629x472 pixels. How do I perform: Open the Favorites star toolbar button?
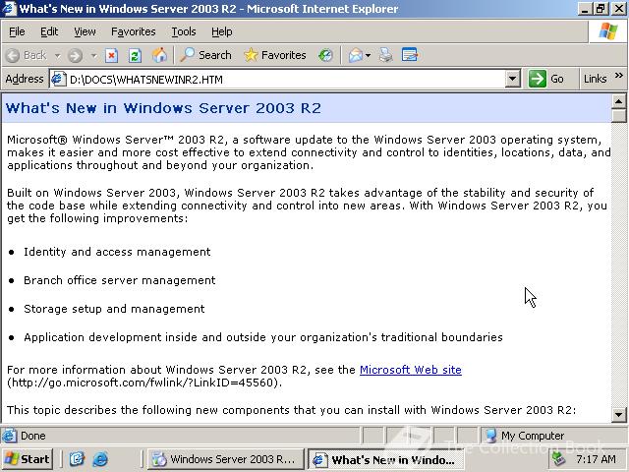(275, 55)
